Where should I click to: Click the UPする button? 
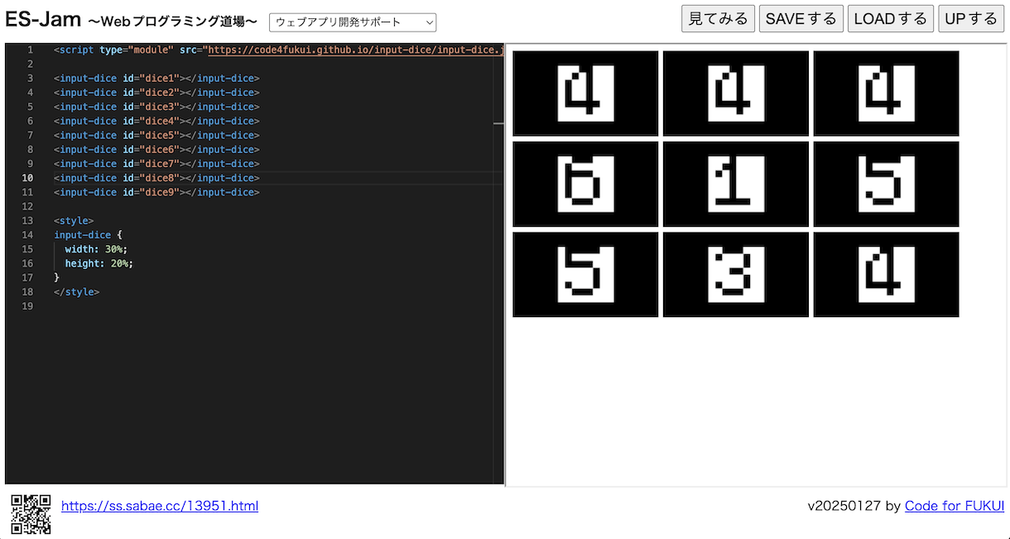(x=971, y=18)
